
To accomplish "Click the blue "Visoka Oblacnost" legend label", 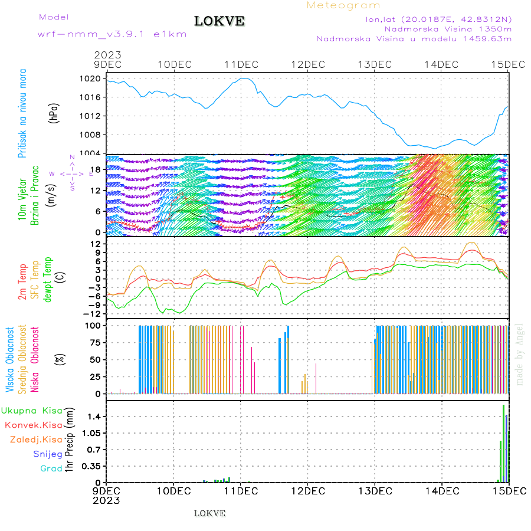I will tap(9, 360).
